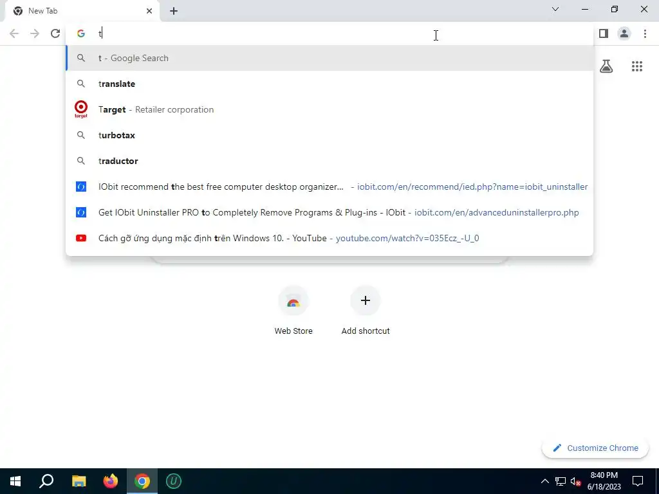
Task: Go forward with the forward arrow
Action: coord(35,33)
